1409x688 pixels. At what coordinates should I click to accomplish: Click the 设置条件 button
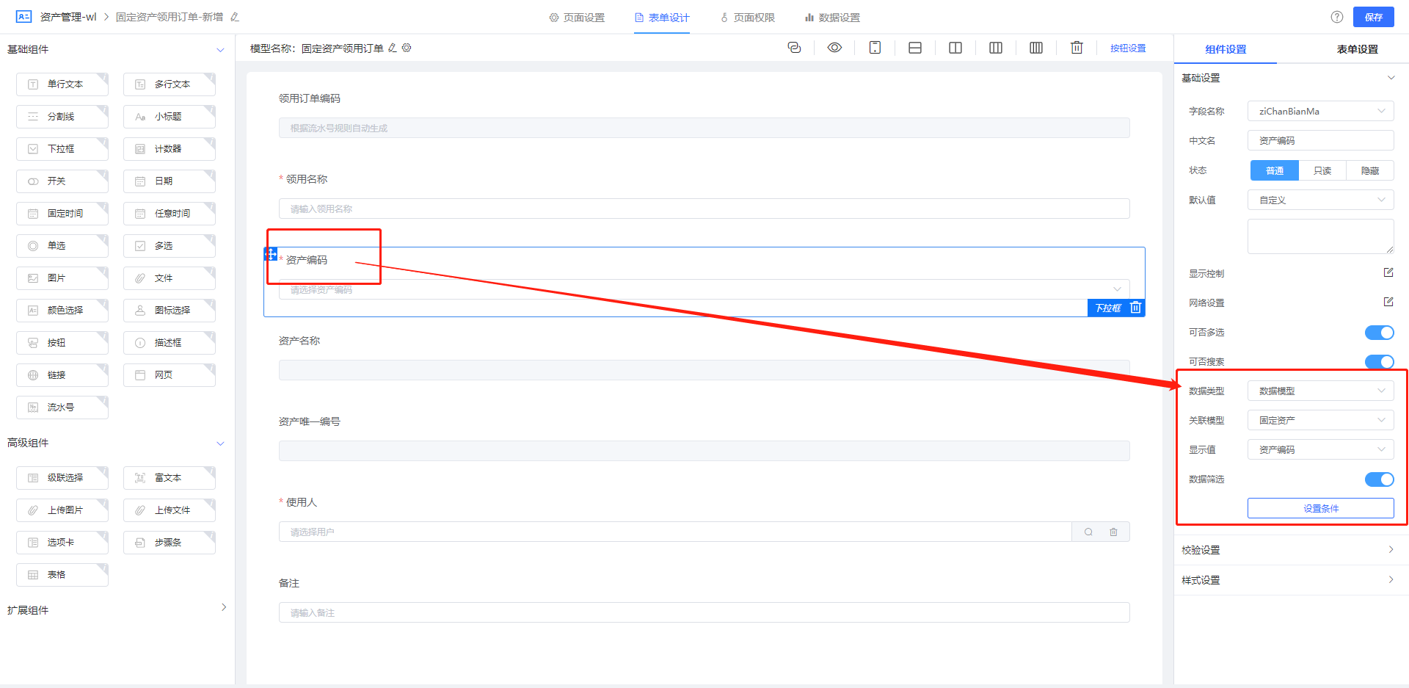click(1320, 508)
